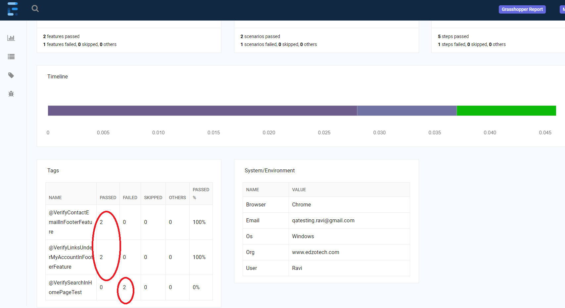Click the Grasshopper Report button

point(522,9)
